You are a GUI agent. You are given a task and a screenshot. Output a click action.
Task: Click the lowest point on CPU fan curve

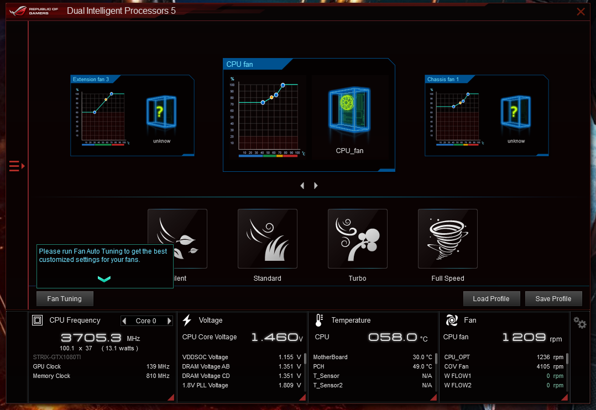pyautogui.click(x=263, y=103)
